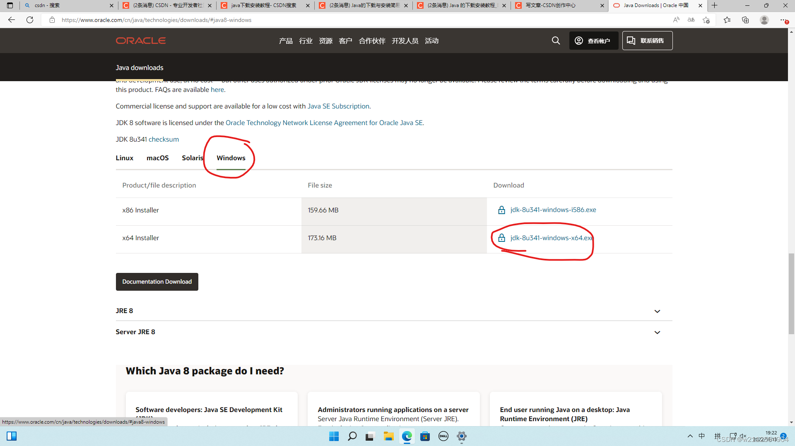Open a new browser tab

pos(714,5)
